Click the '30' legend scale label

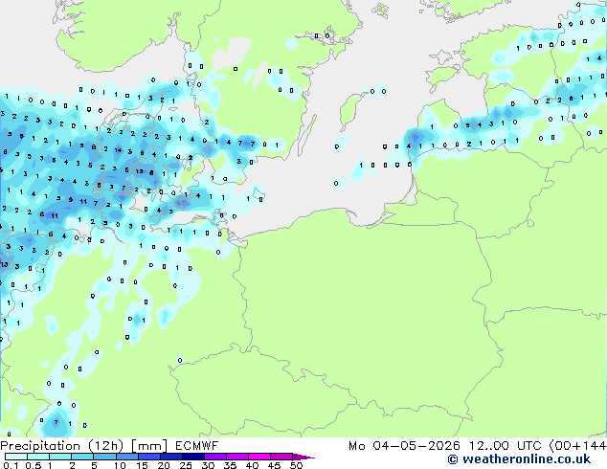208,465
